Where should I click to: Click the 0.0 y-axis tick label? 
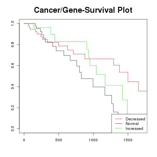[12, 129]
